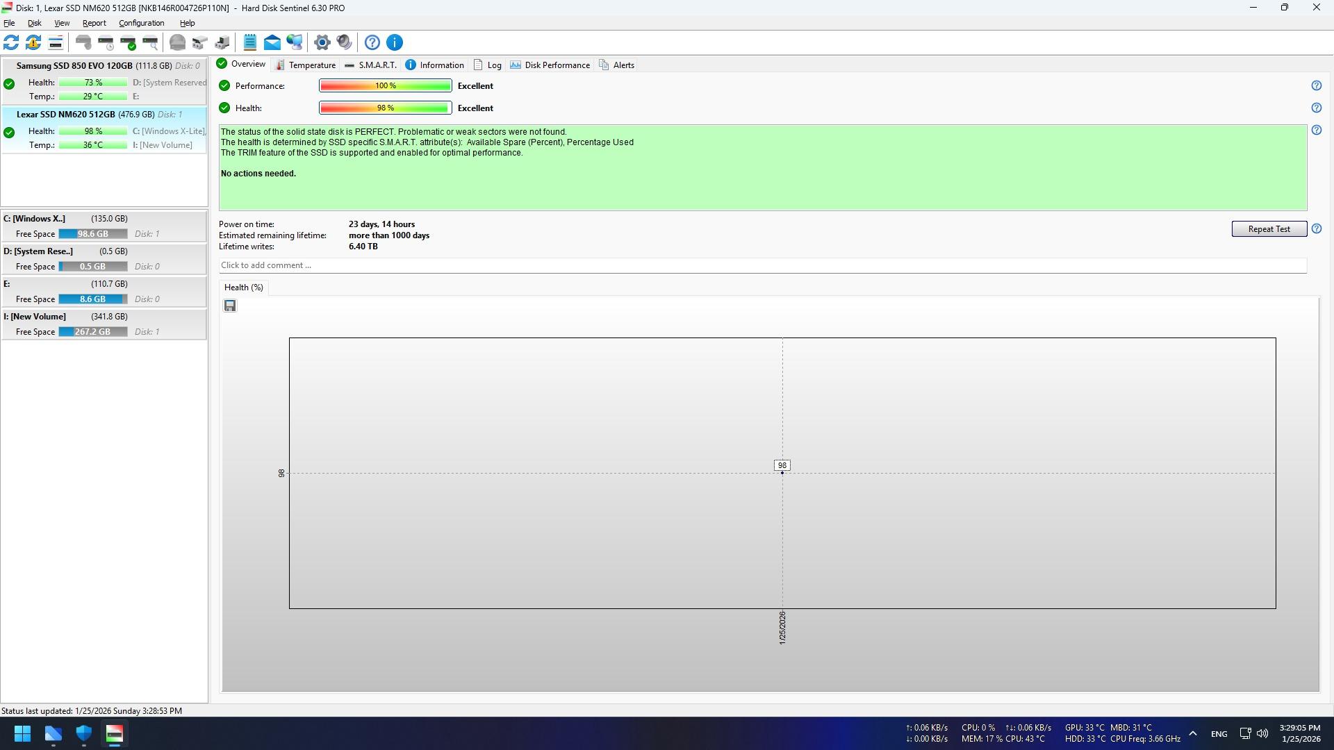
Task: Click the health percentage bar in Overview
Action: point(386,108)
